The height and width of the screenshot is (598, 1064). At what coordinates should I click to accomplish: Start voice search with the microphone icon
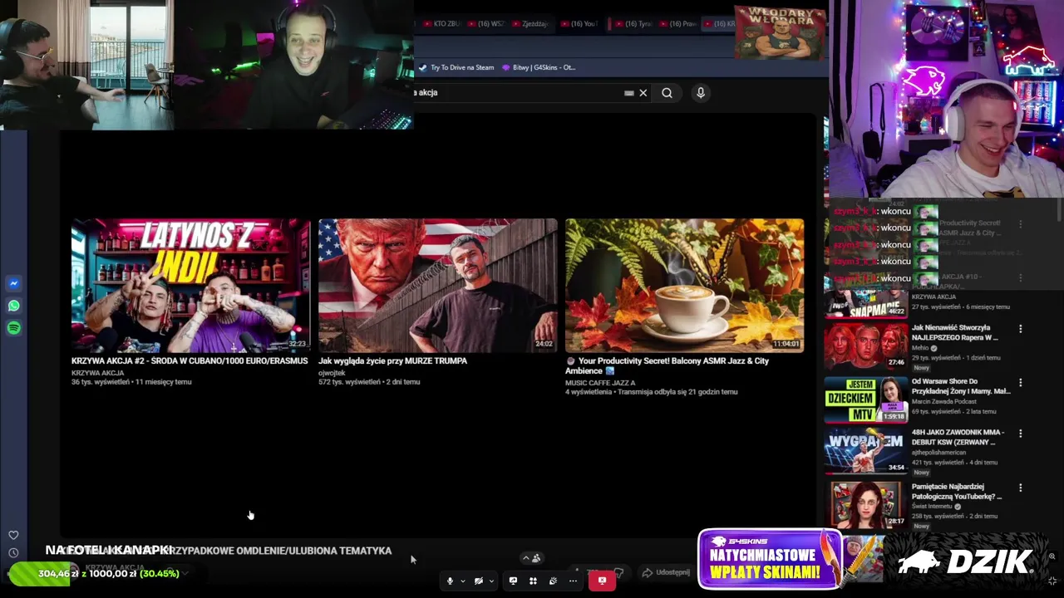pos(701,93)
